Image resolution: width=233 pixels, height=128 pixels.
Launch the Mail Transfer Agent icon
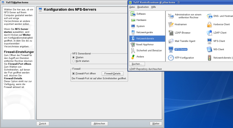pos(171,41)
